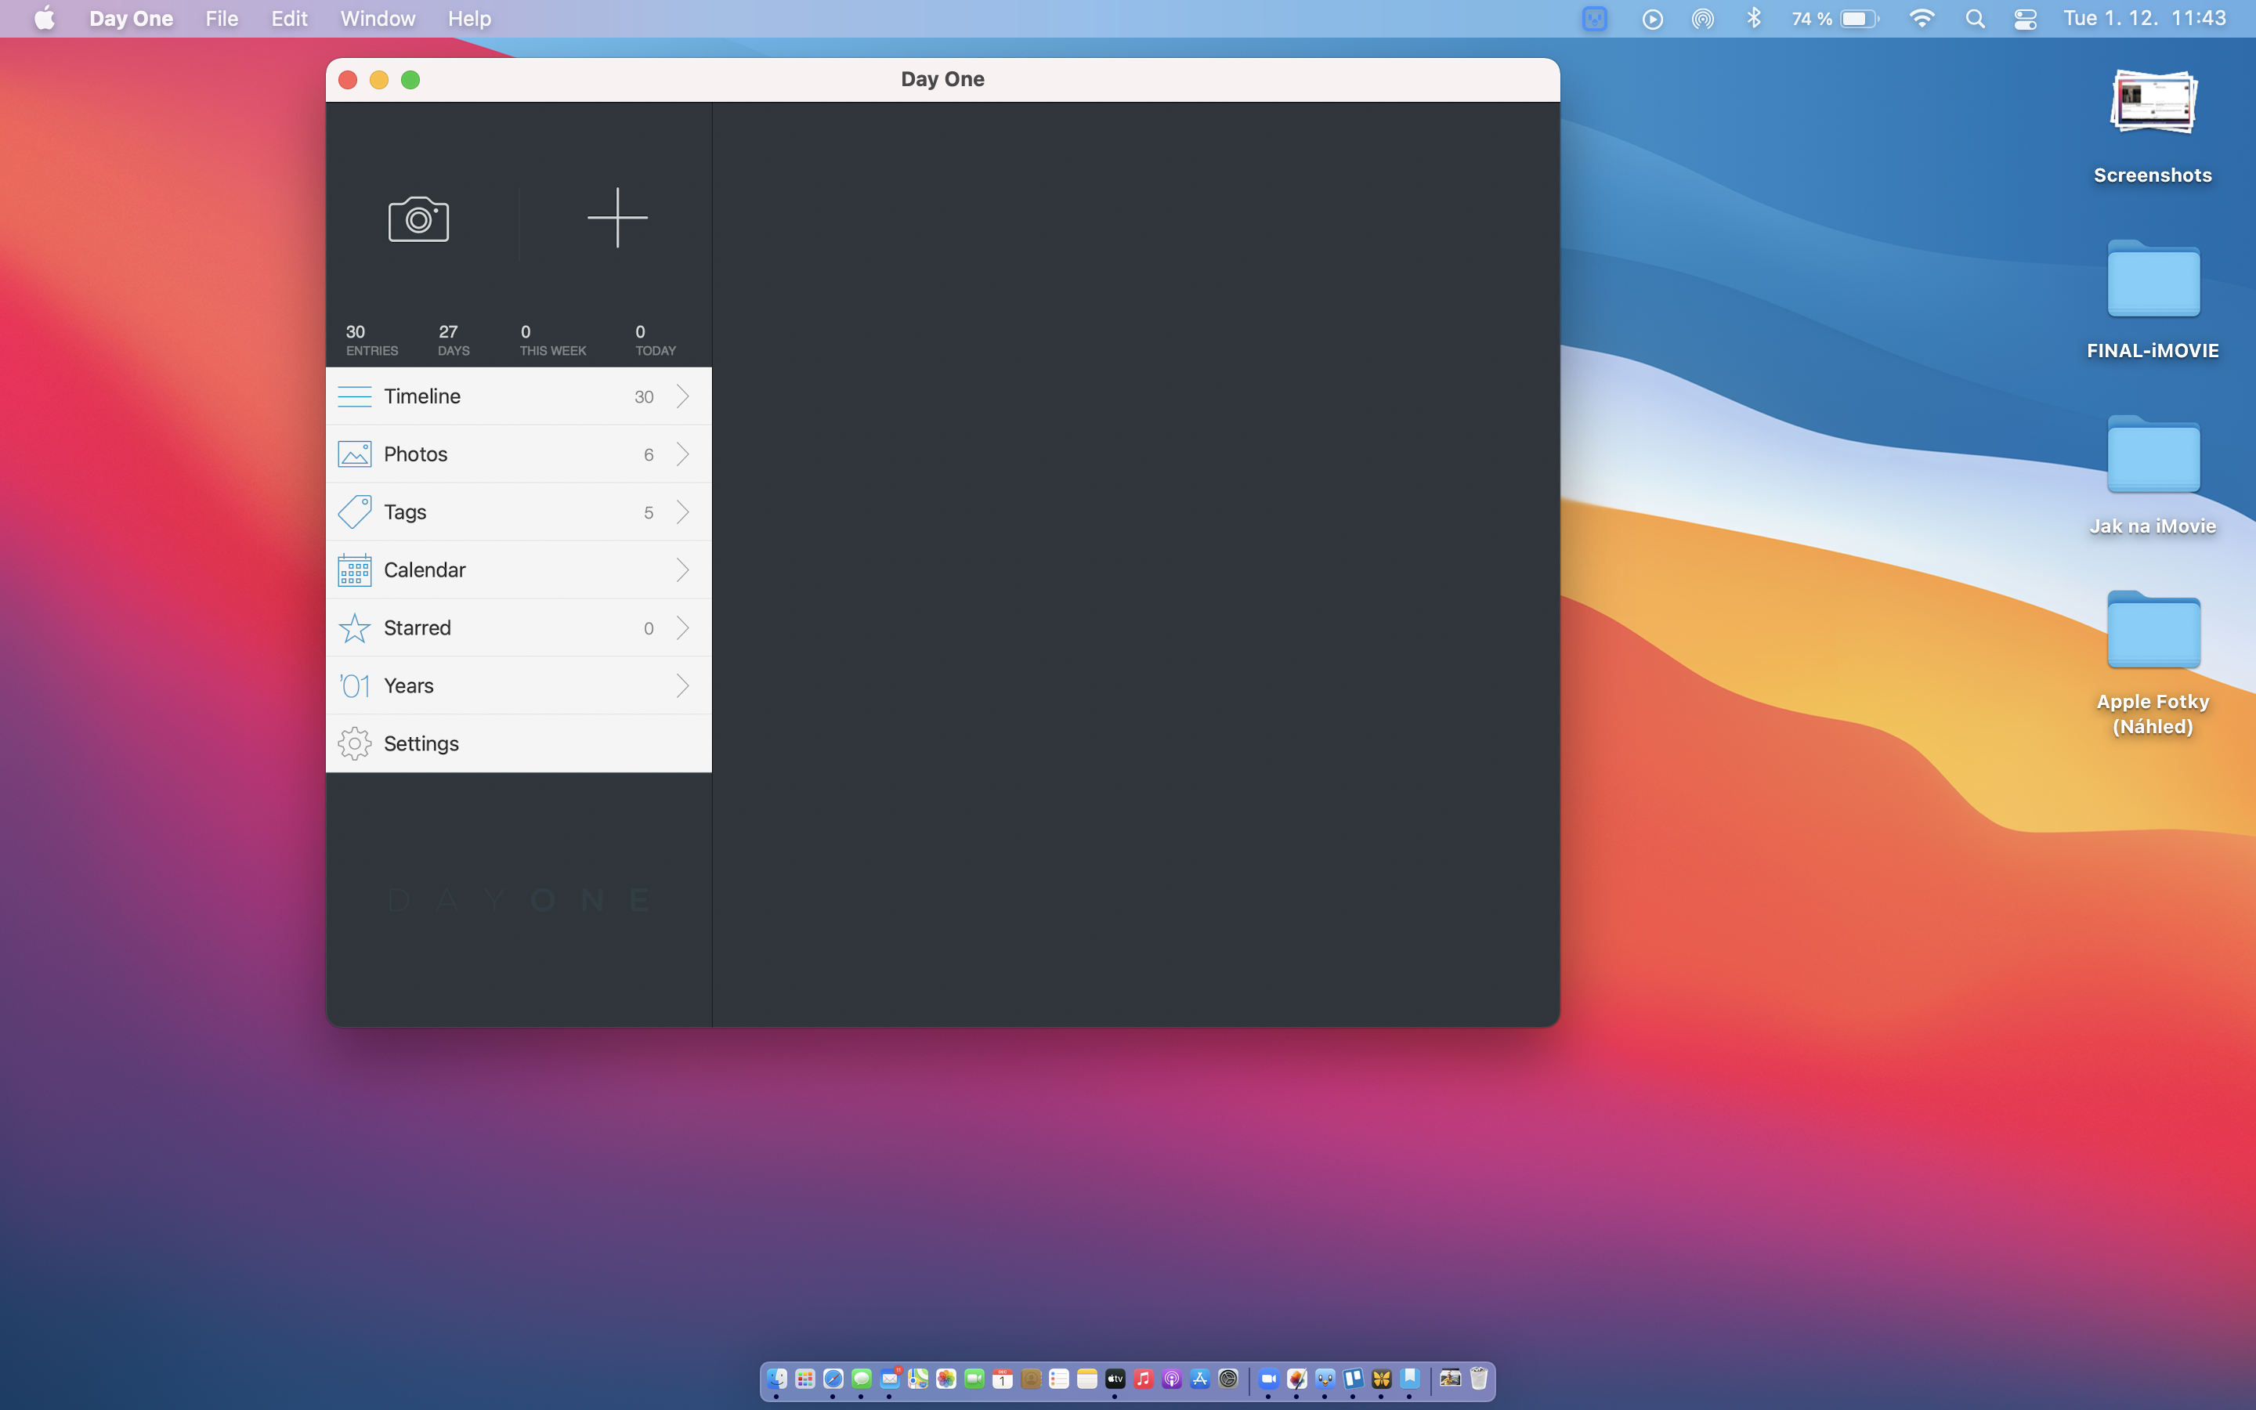
Task: Open the Help menu
Action: click(x=469, y=19)
